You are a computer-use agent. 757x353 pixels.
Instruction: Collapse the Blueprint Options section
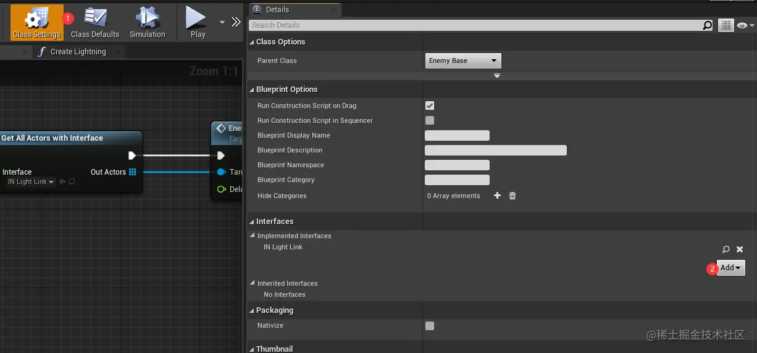pyautogui.click(x=252, y=89)
